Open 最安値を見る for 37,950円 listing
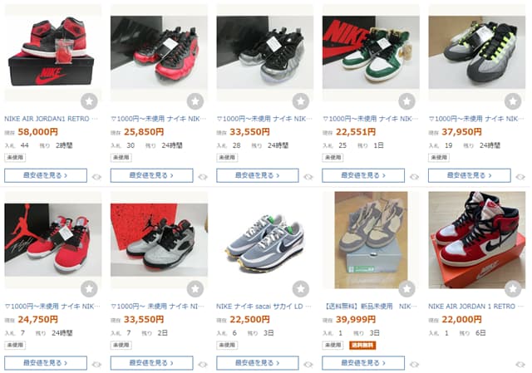Screen dimensions: 532x373 tap(469, 175)
